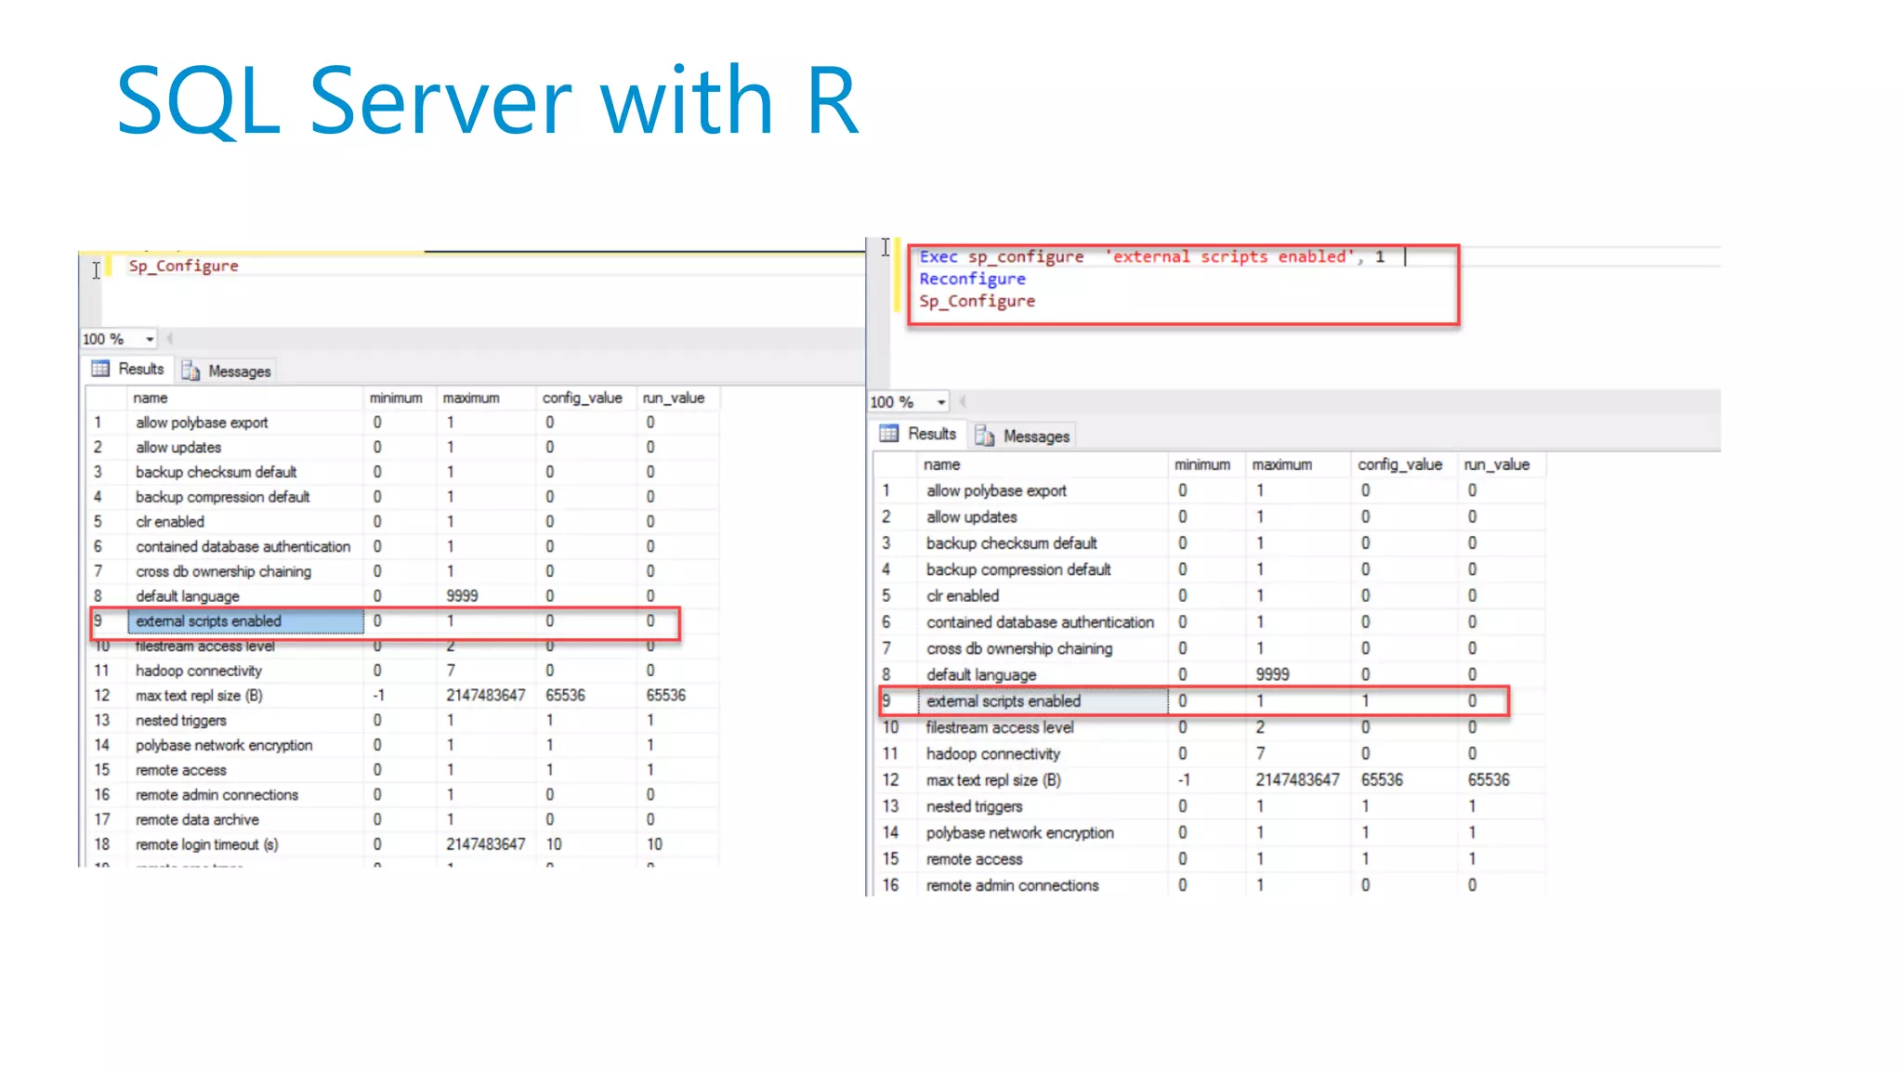Click the config_value column header in right grid

click(x=1399, y=464)
